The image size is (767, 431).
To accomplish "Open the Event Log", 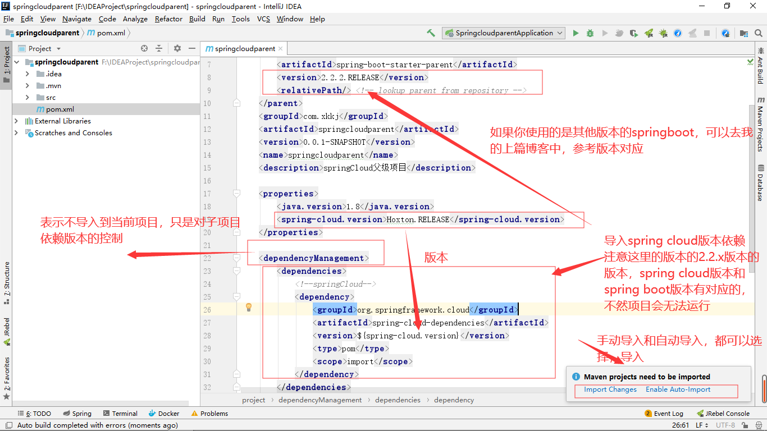I will coord(664,414).
